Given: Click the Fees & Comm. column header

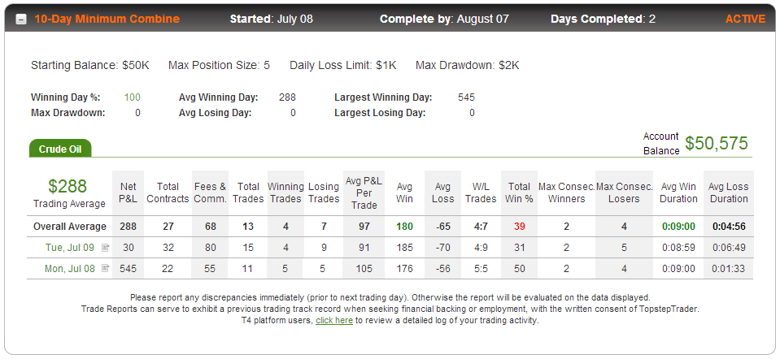Looking at the screenshot, I should (x=210, y=192).
